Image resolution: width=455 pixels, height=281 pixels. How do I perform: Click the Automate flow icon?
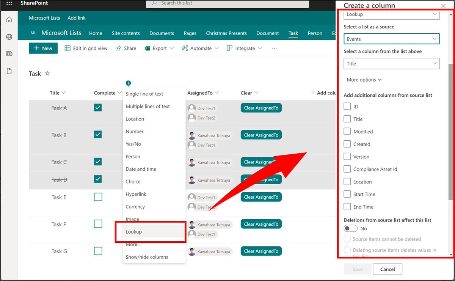coord(185,48)
